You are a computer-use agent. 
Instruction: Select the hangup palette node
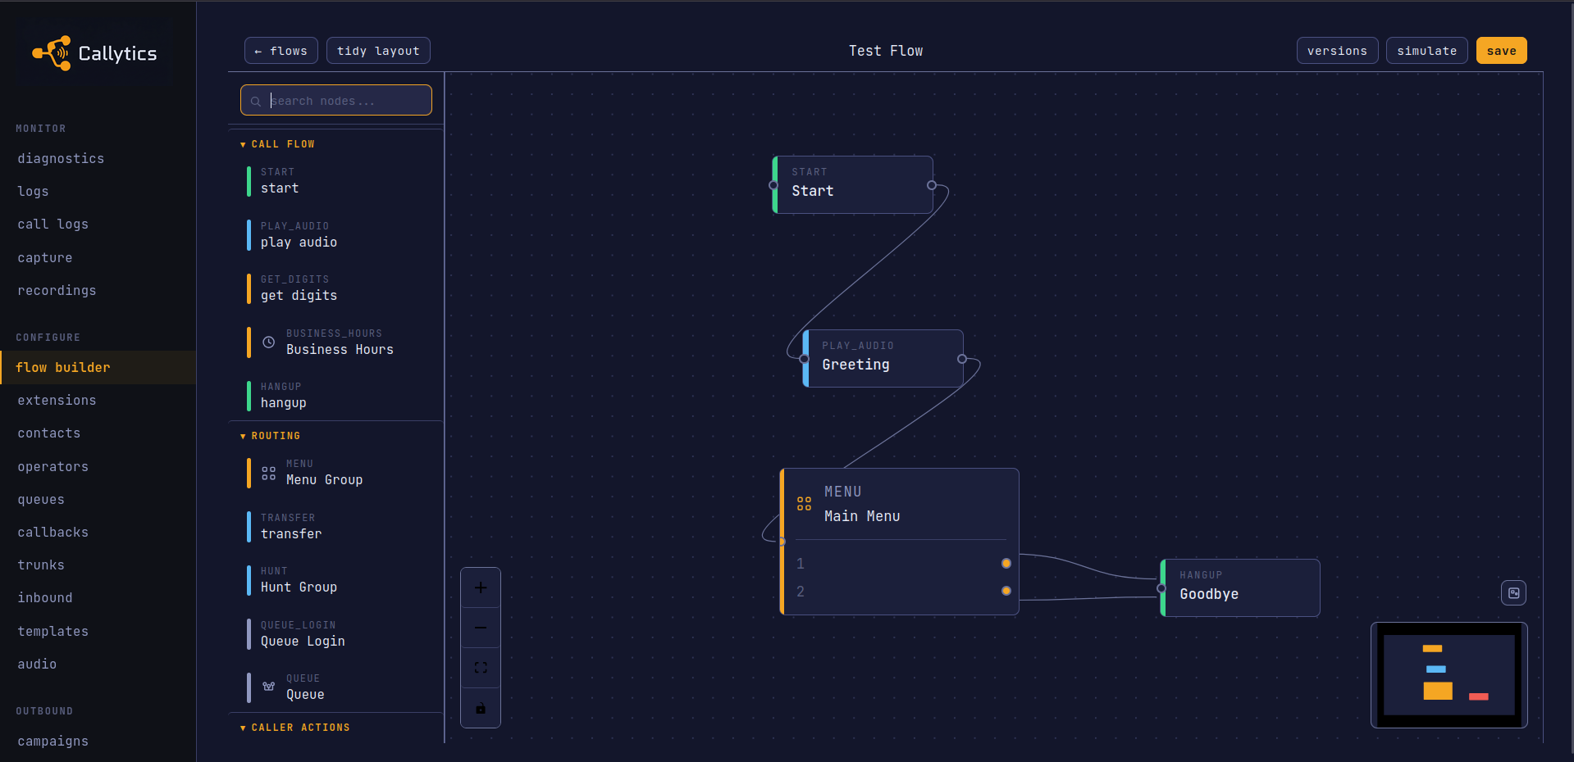point(336,396)
